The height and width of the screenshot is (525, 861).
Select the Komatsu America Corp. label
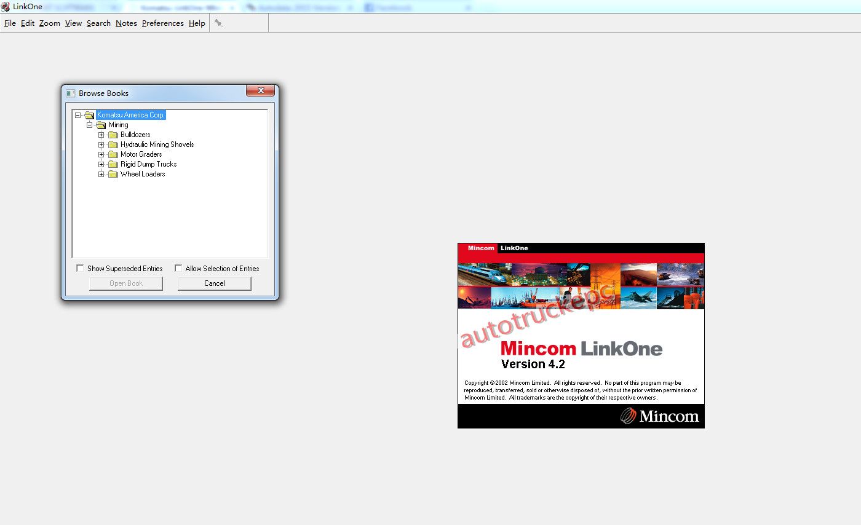131,115
